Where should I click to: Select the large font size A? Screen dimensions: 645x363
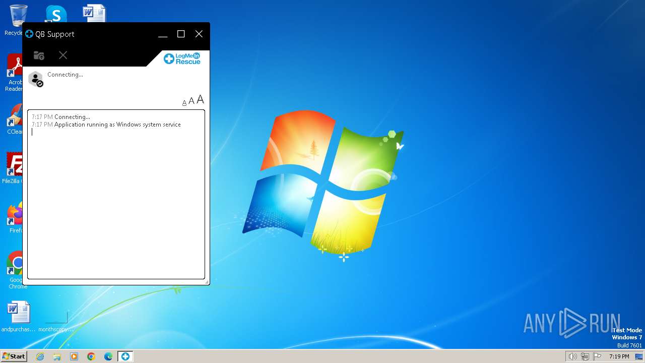[x=200, y=100]
